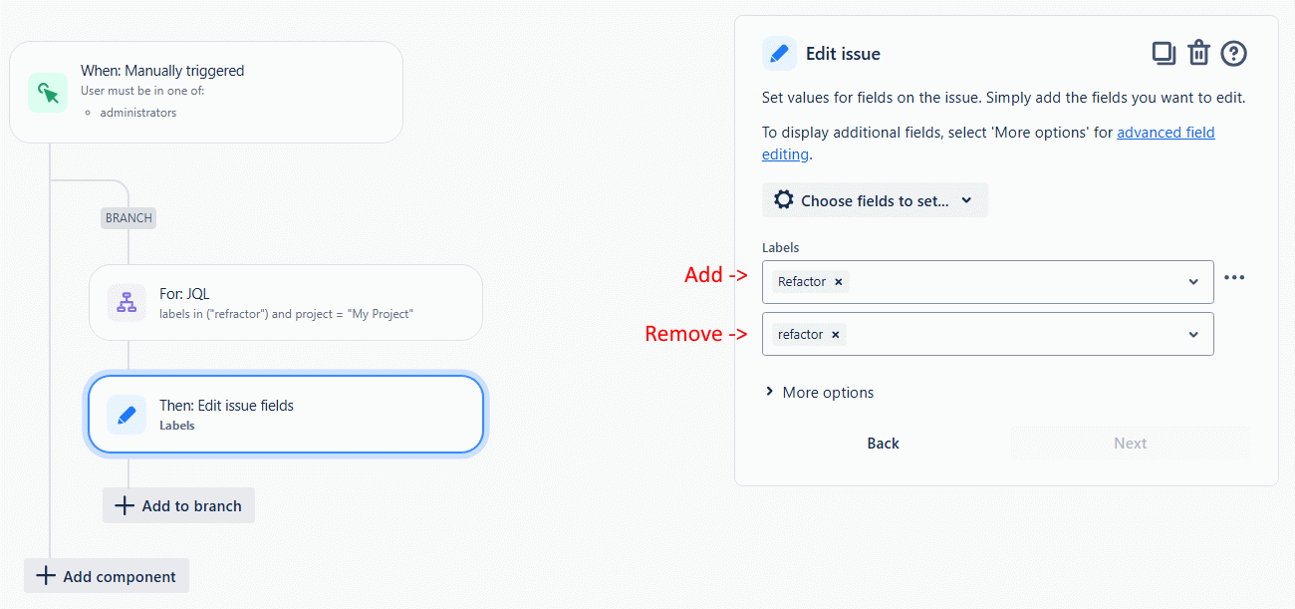
Task: Open the more actions menu beside the Labels field
Action: point(1235,277)
